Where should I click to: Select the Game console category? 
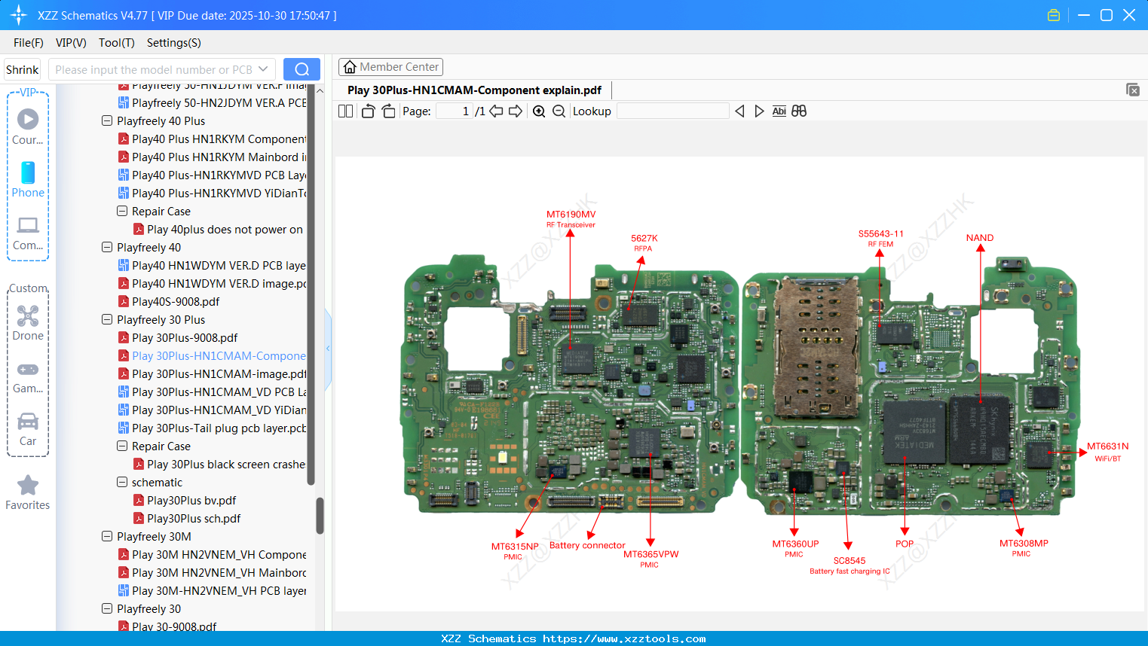click(28, 376)
